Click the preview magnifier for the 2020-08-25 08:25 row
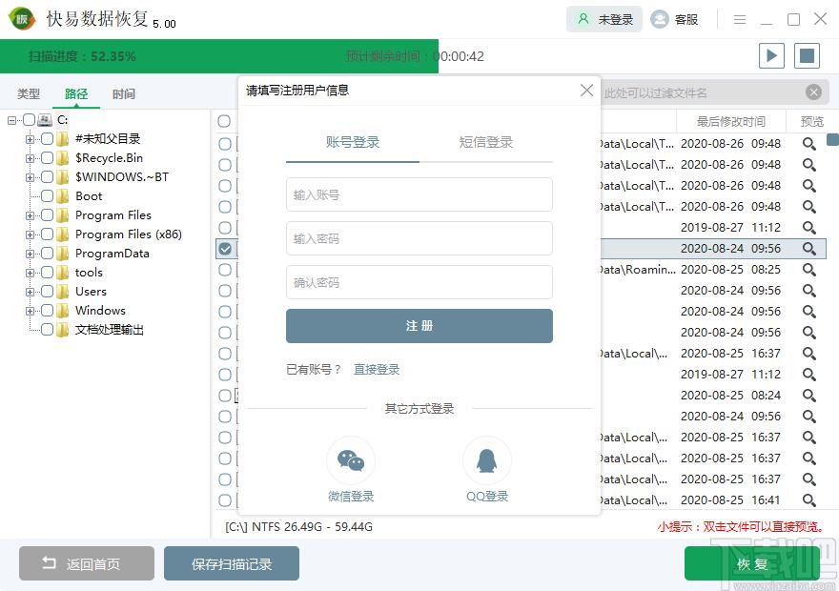 [809, 270]
